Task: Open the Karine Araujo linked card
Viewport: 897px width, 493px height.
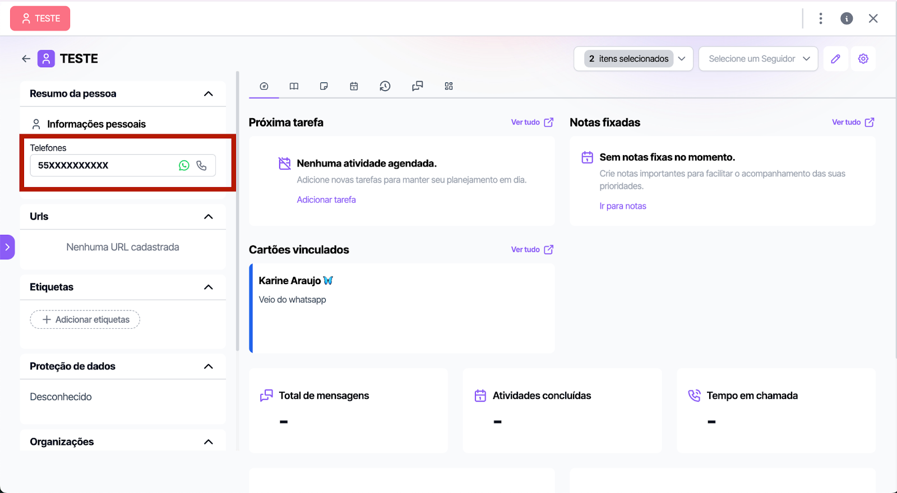Action: pyautogui.click(x=401, y=308)
